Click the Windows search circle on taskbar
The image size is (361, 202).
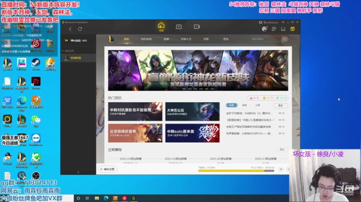tap(78, 198)
